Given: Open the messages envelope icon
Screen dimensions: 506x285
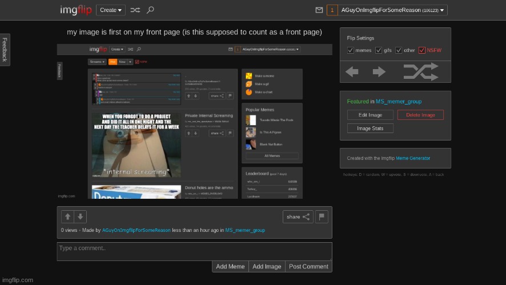Looking at the screenshot, I should 319,10.
